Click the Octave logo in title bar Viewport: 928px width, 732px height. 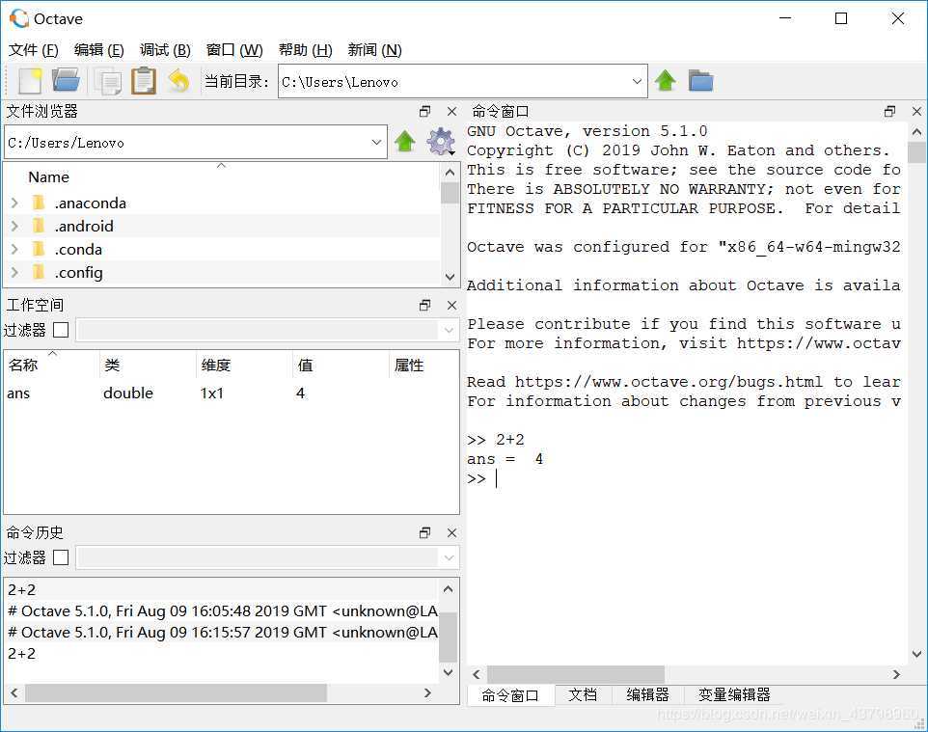point(19,18)
